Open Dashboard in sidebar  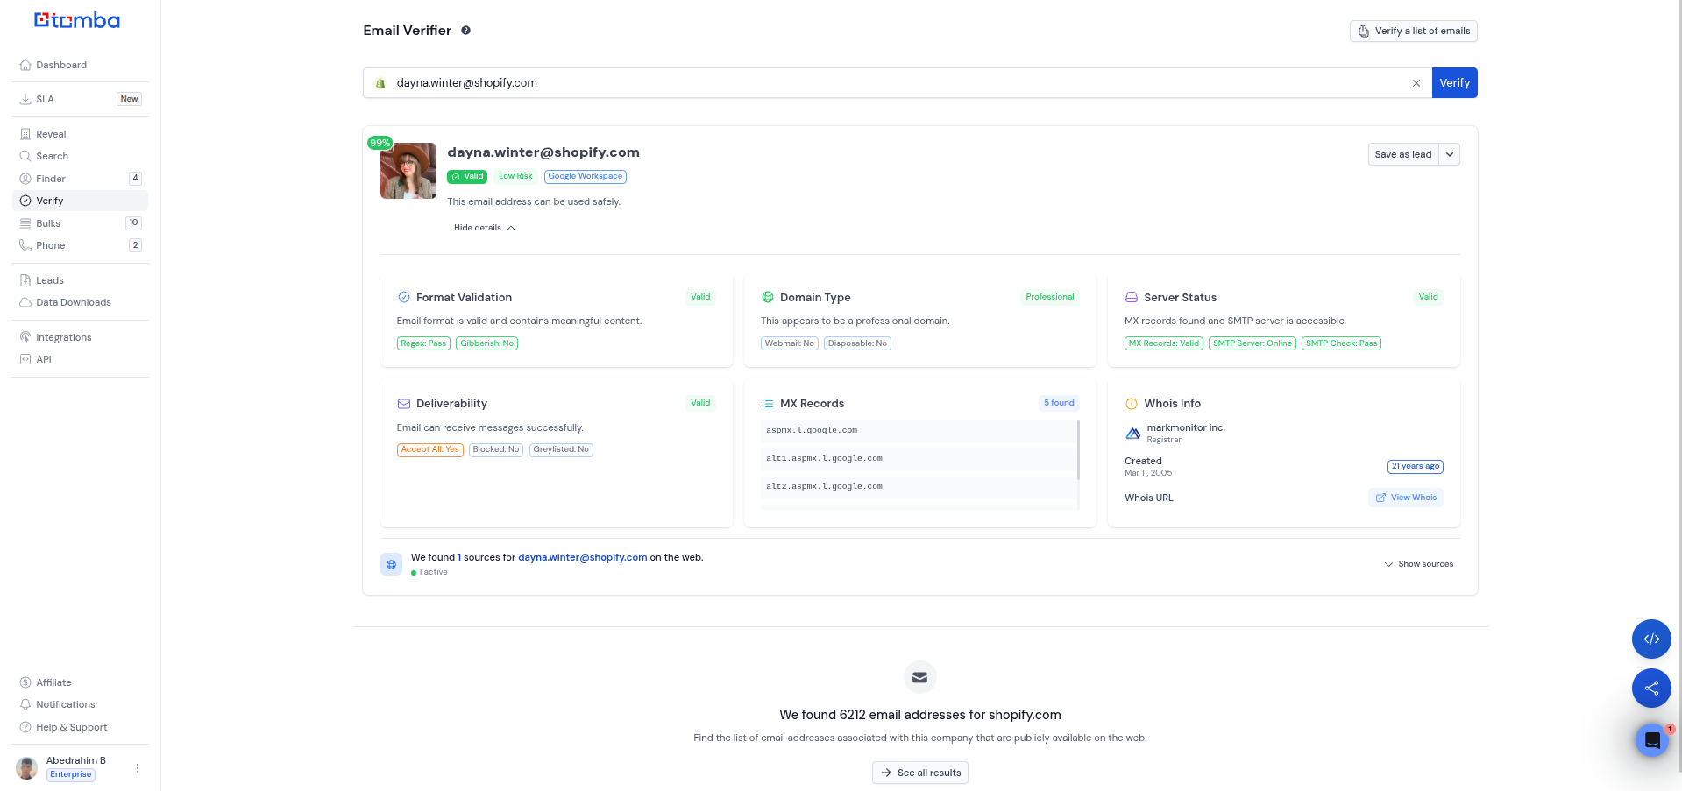61,65
